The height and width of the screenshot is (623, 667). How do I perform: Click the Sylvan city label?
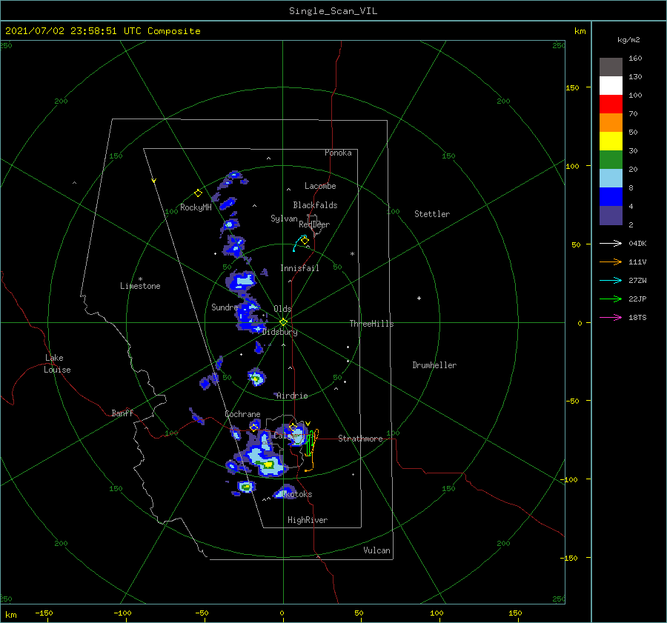pos(284,219)
